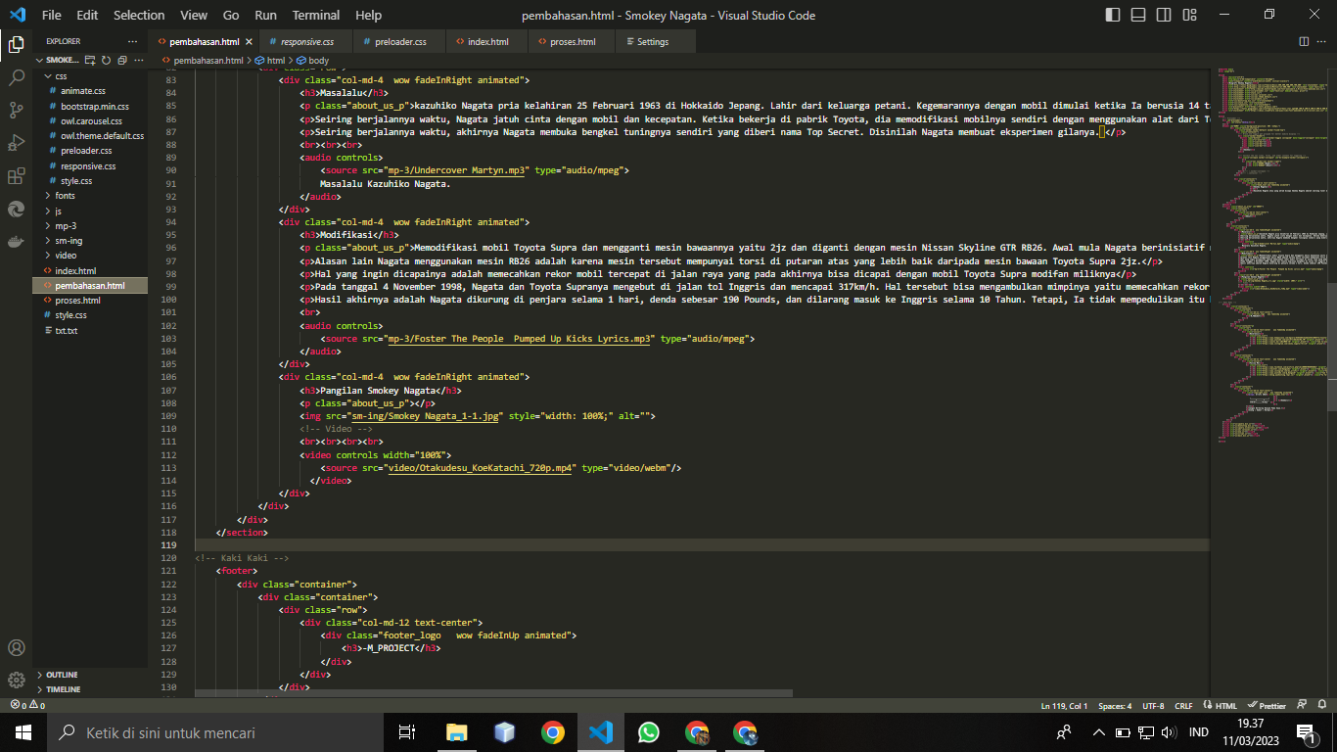Expand the video folder
The height and width of the screenshot is (752, 1337).
pyautogui.click(x=90, y=256)
